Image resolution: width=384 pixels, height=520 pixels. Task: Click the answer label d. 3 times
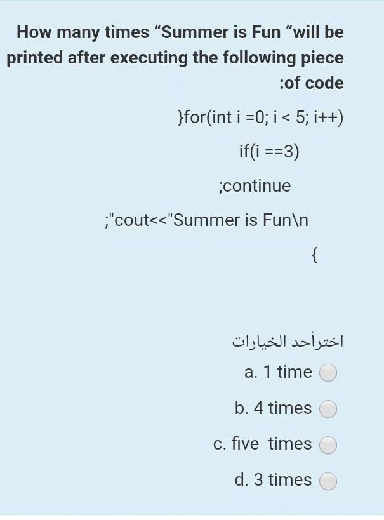(274, 481)
